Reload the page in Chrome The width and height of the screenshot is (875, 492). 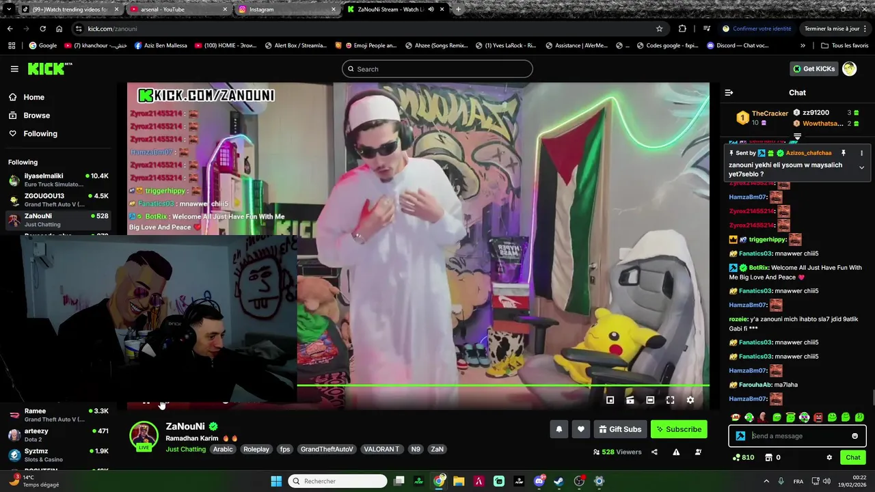coord(42,29)
